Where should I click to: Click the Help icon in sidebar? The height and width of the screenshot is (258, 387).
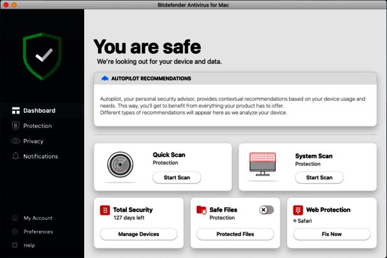pos(15,245)
